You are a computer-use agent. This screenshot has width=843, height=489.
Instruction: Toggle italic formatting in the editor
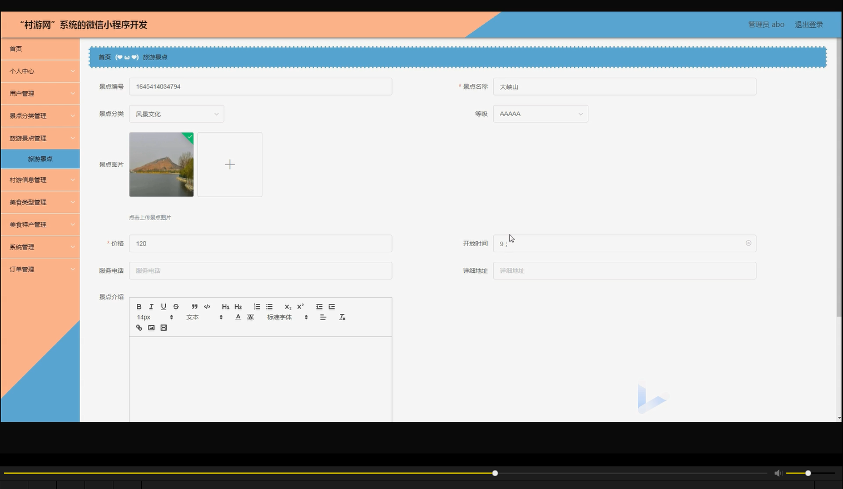pos(151,307)
